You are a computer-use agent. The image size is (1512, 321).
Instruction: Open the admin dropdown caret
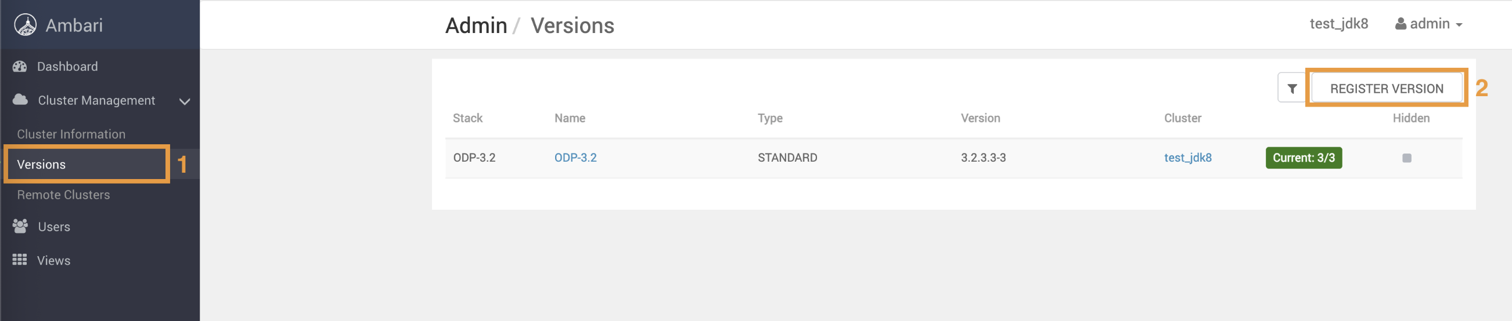tap(1459, 25)
